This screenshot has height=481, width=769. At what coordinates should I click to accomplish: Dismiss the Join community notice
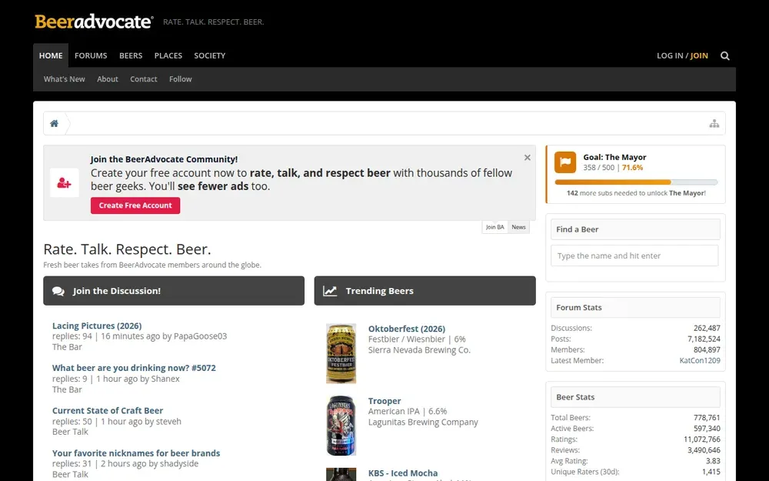click(528, 158)
